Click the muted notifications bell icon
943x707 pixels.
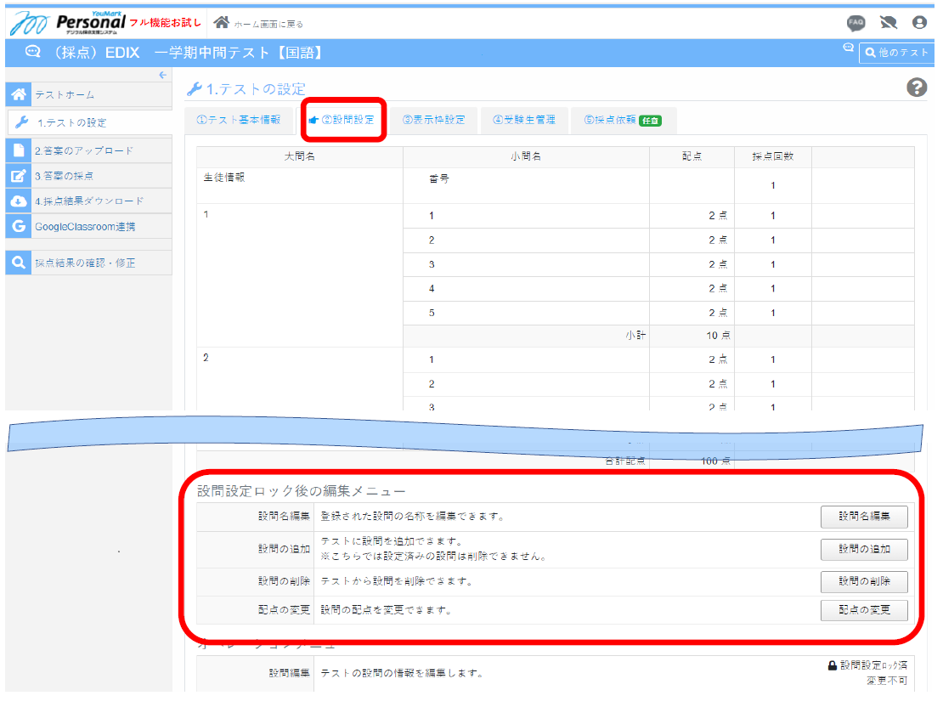click(x=888, y=24)
